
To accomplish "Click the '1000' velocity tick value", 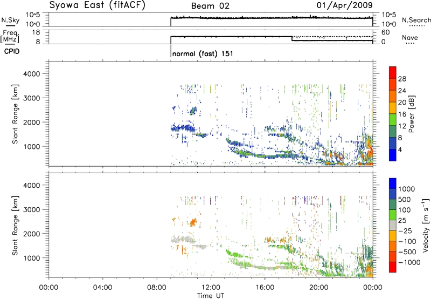I will click(406, 189).
